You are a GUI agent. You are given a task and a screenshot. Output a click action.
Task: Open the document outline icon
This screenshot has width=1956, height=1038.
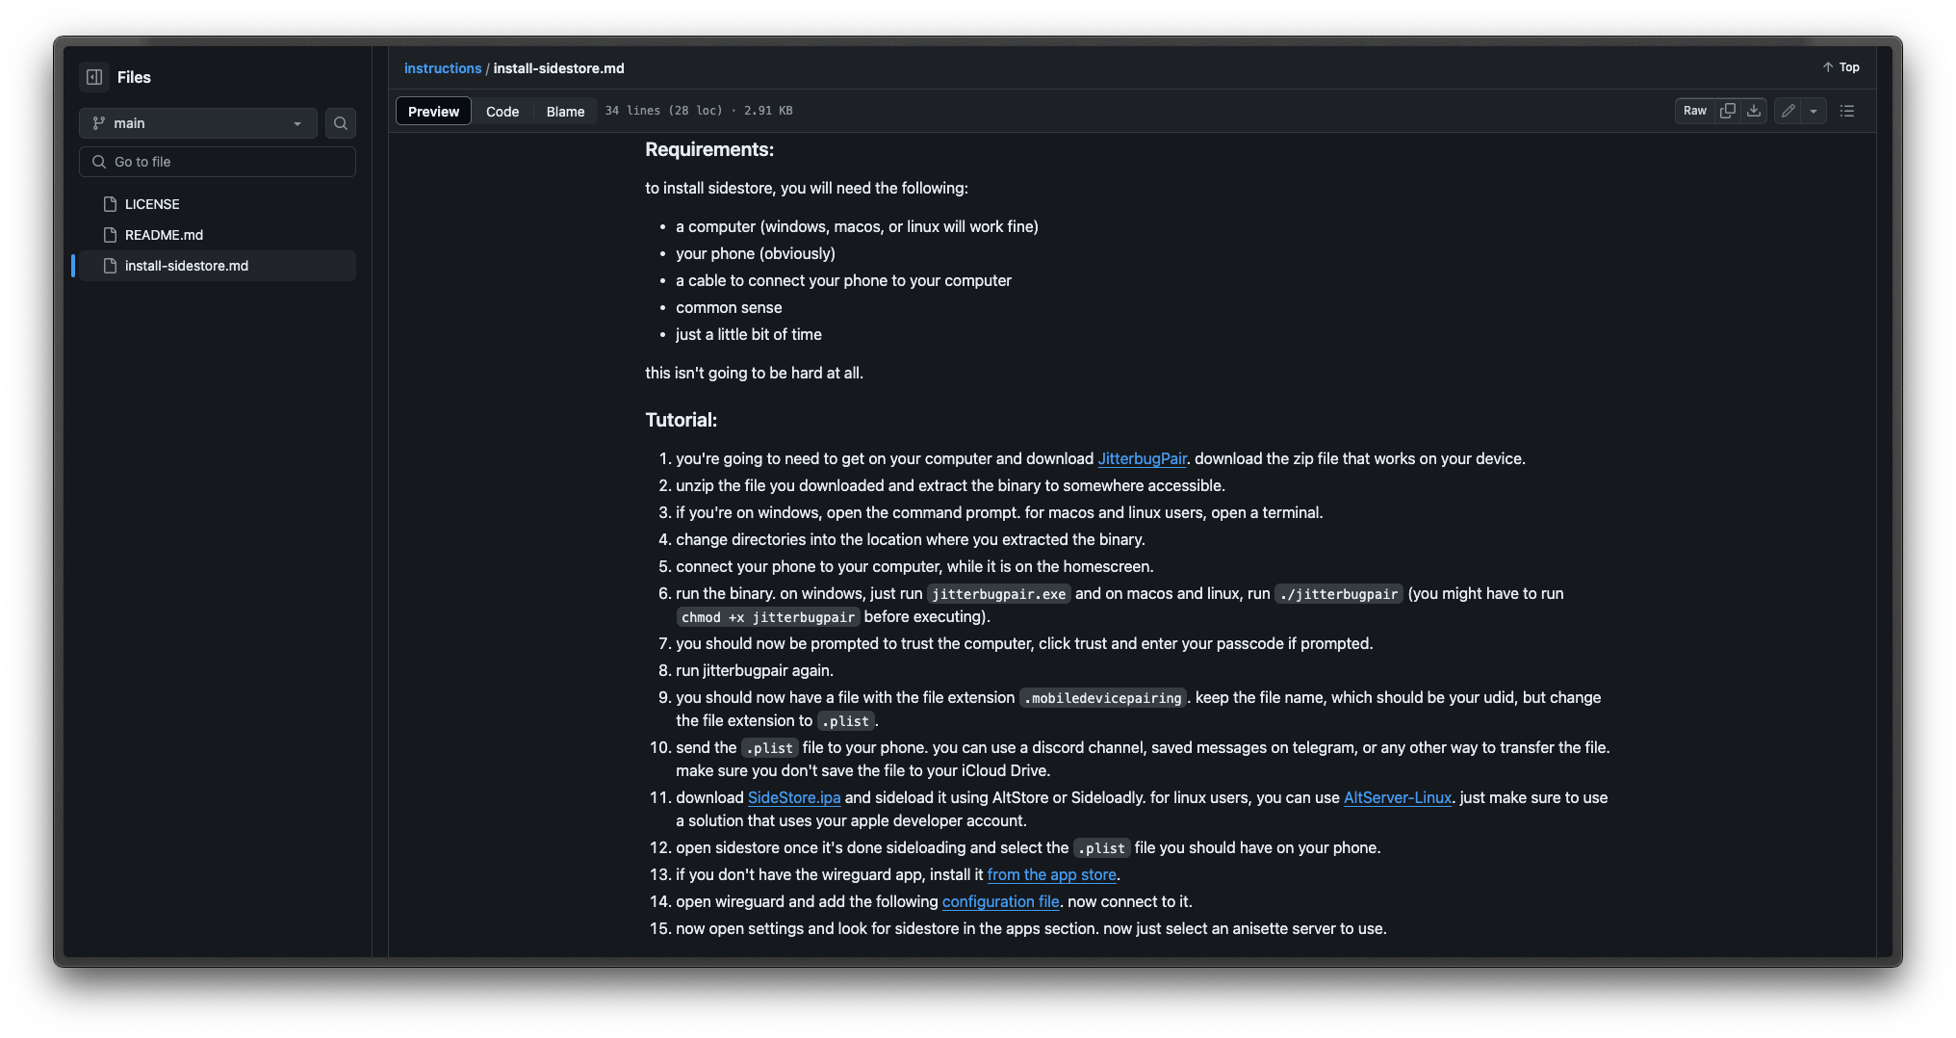[x=1846, y=111]
